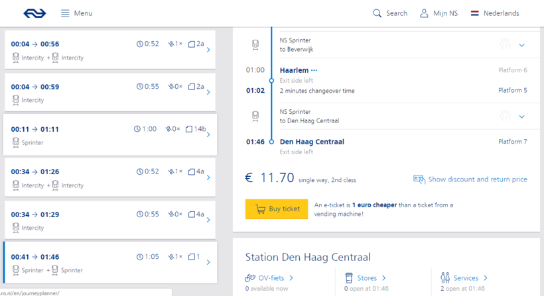Expand Sprinter to Beverwijk leg details
This screenshot has height=296, width=544.
coord(521,45)
